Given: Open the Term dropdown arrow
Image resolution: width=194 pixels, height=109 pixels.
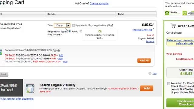Looking at the screenshot, I should click(x=68, y=25).
